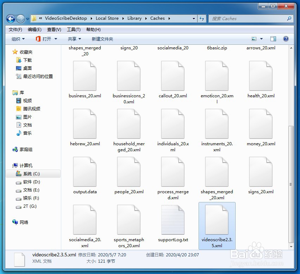300x274 pixels.
Task: Select videoscribe2.3.5.xml file icon
Action: tap(217, 220)
